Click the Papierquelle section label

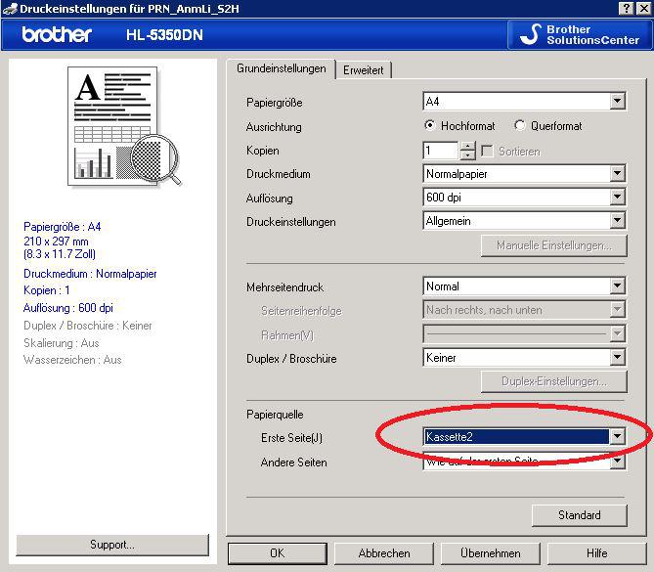point(275,415)
